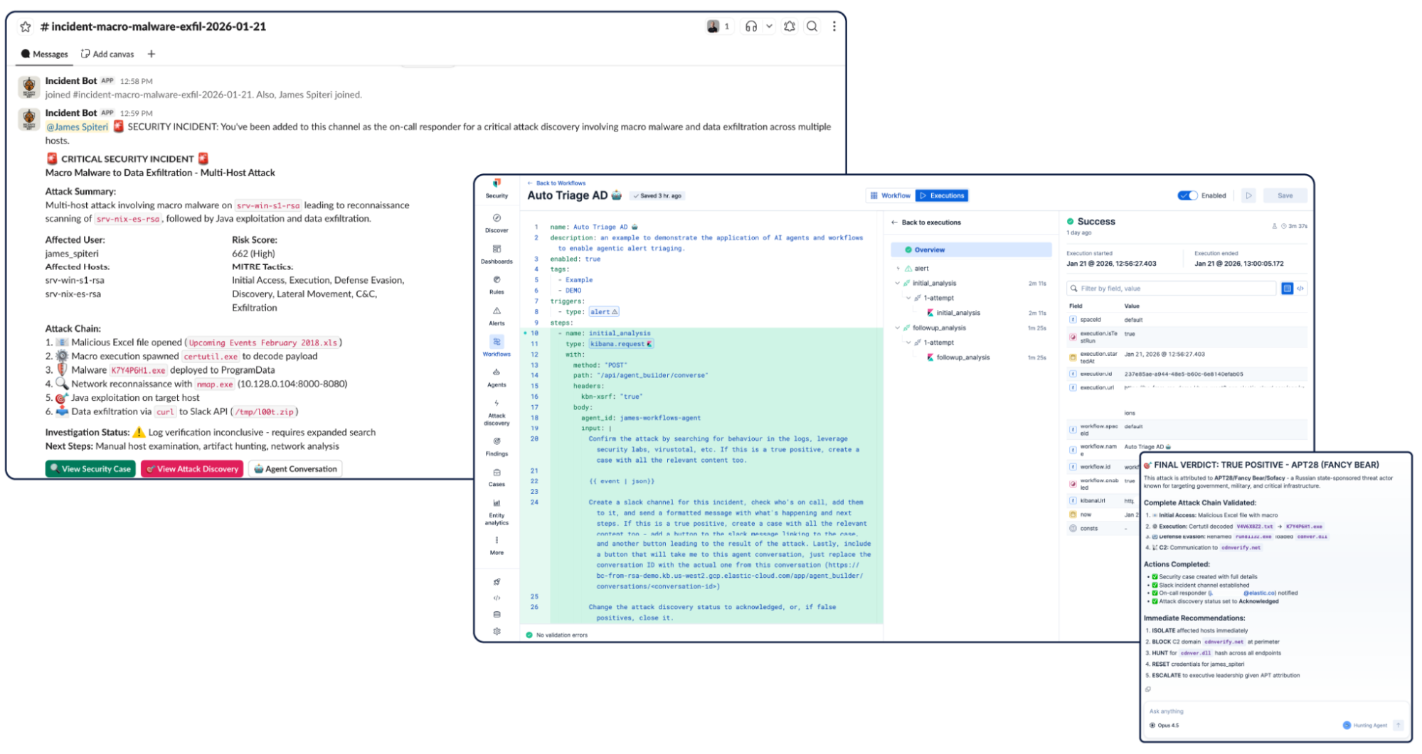
Task: Run workflow with play icon
Action: (x=1248, y=195)
